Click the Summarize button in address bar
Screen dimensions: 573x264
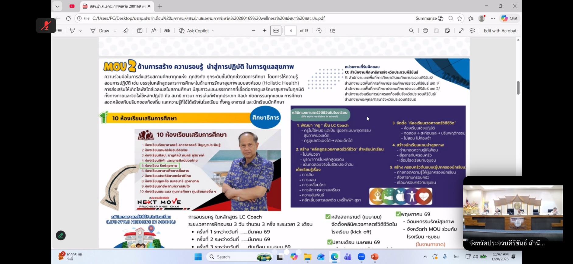429,18
